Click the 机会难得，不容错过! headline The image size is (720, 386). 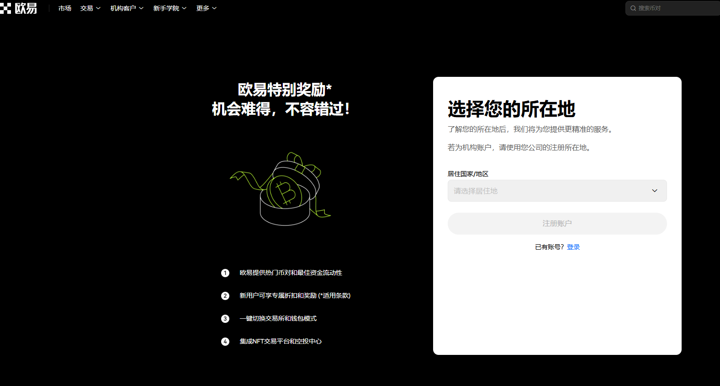coord(281,109)
